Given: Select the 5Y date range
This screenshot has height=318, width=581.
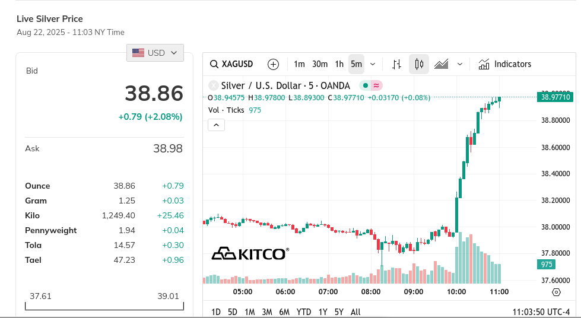Looking at the screenshot, I should [x=339, y=312].
